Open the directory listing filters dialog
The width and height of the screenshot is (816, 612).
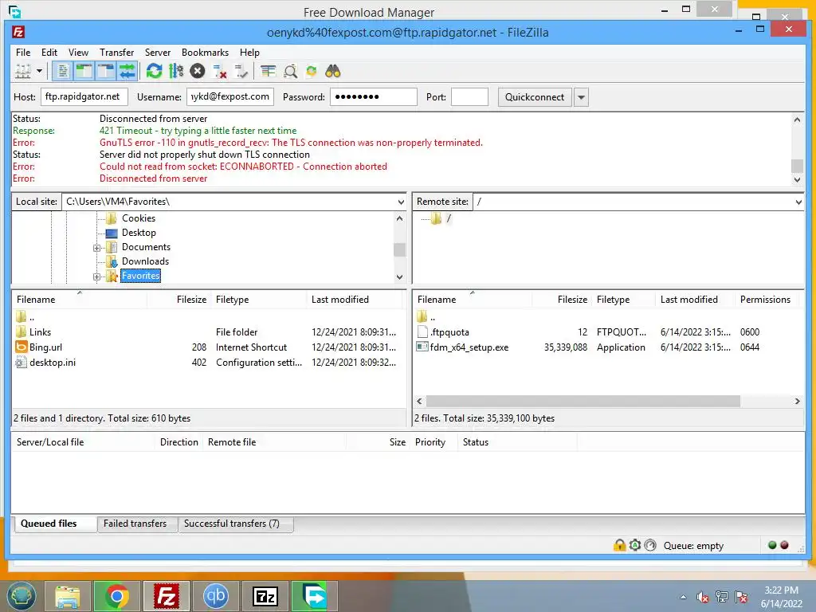[x=268, y=71]
